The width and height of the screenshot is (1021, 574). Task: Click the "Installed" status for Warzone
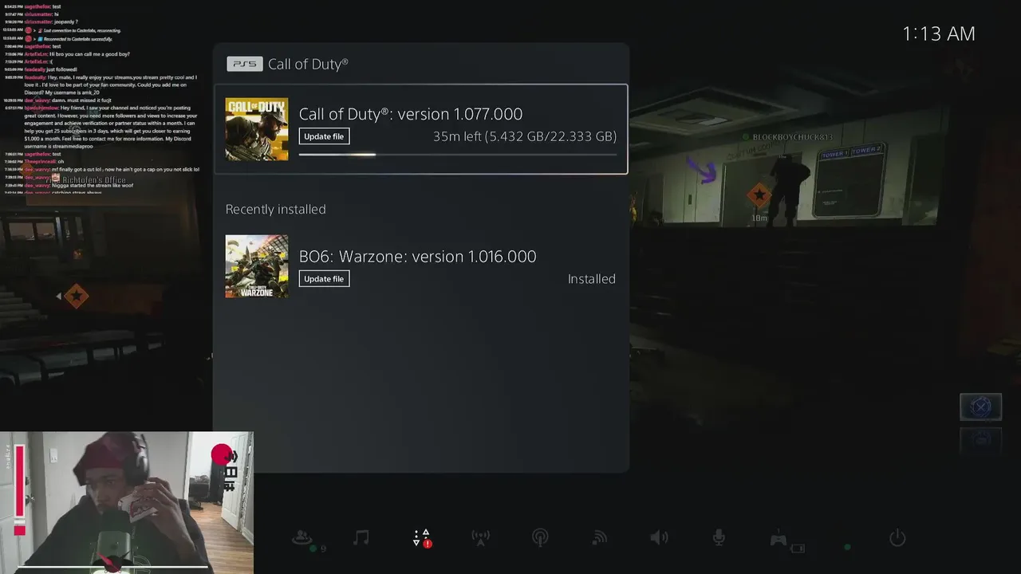click(592, 279)
